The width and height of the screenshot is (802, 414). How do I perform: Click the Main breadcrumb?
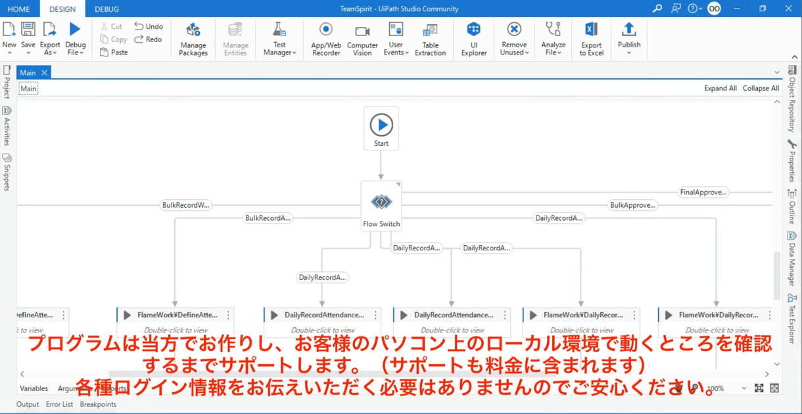point(28,89)
